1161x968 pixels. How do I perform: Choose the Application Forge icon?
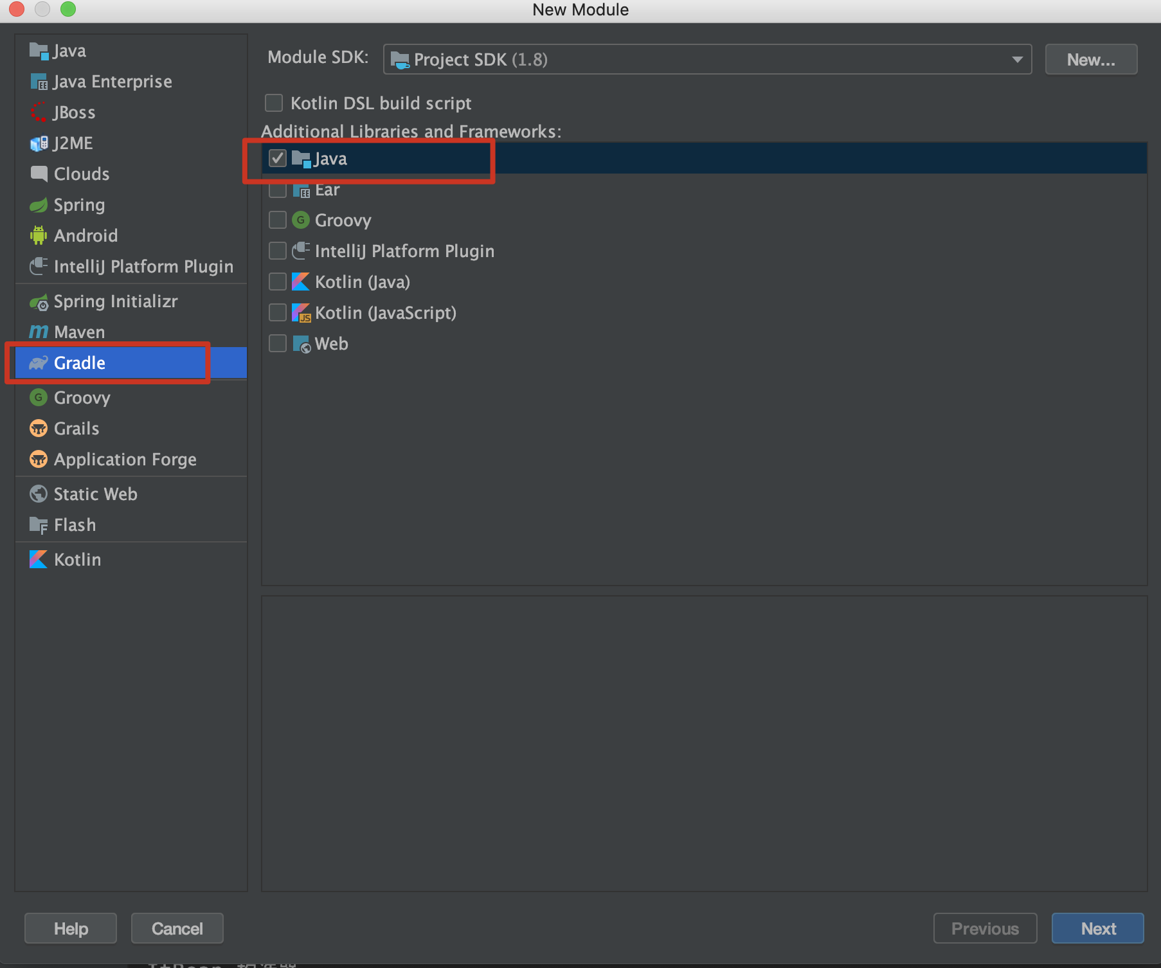click(39, 459)
